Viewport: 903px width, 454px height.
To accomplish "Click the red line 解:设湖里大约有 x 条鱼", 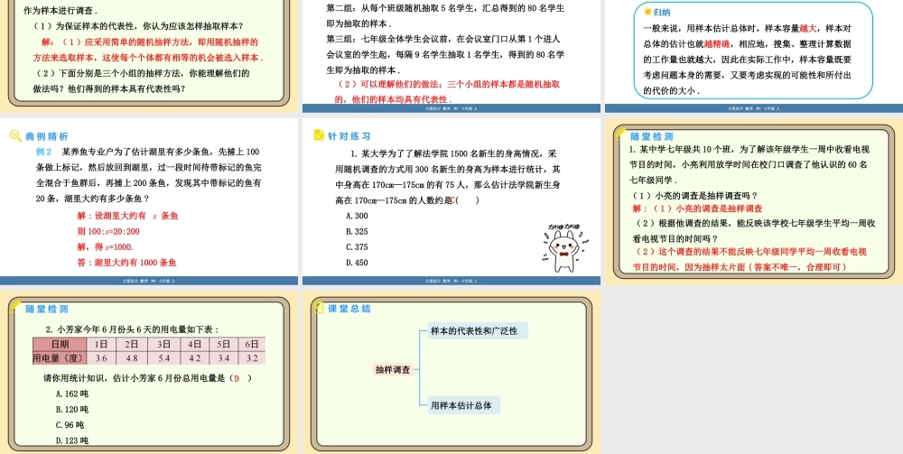I will (x=127, y=216).
